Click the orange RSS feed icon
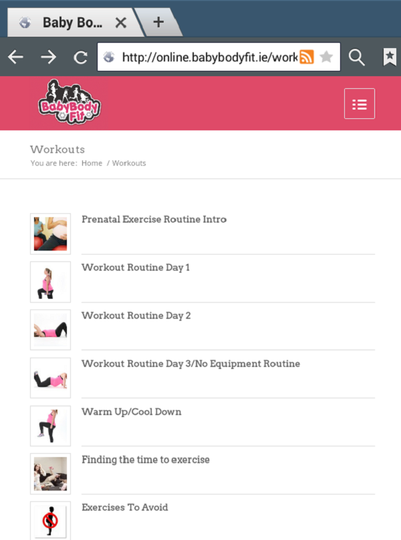The height and width of the screenshot is (540, 401). click(307, 57)
